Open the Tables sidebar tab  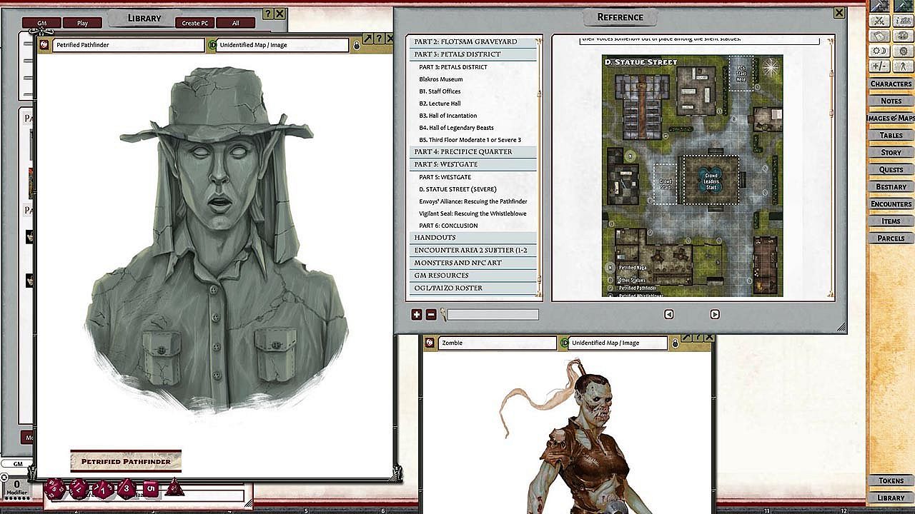(891, 135)
